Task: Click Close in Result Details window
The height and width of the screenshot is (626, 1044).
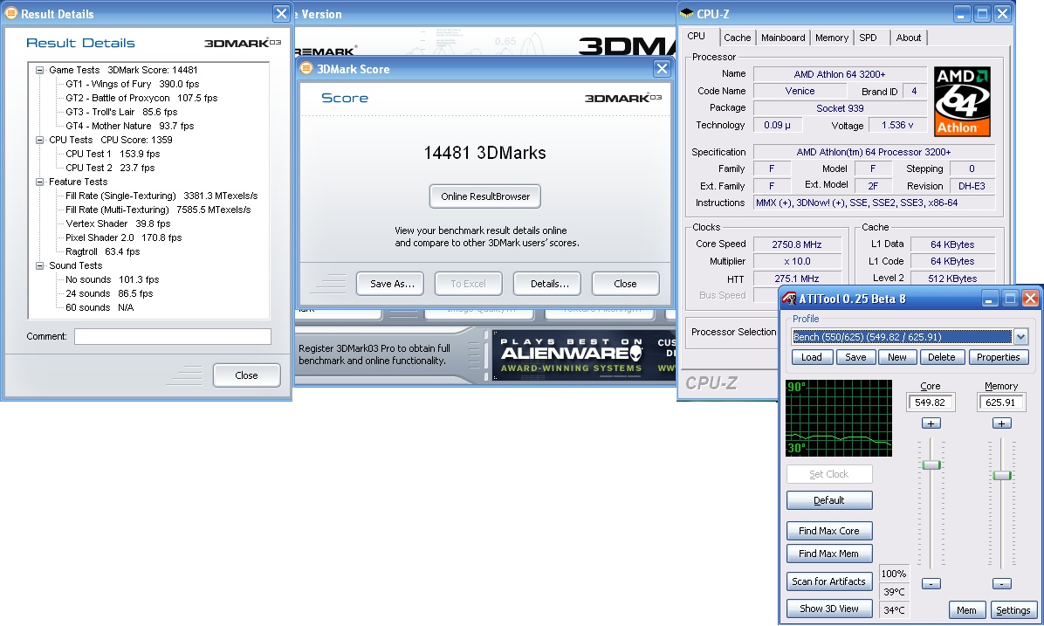Action: pyautogui.click(x=246, y=375)
